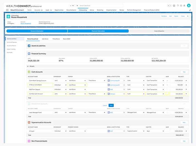Click bank icon in Jacks Managed Fund row
This screenshot has height=146, width=196.
pyautogui.click(x=109, y=113)
